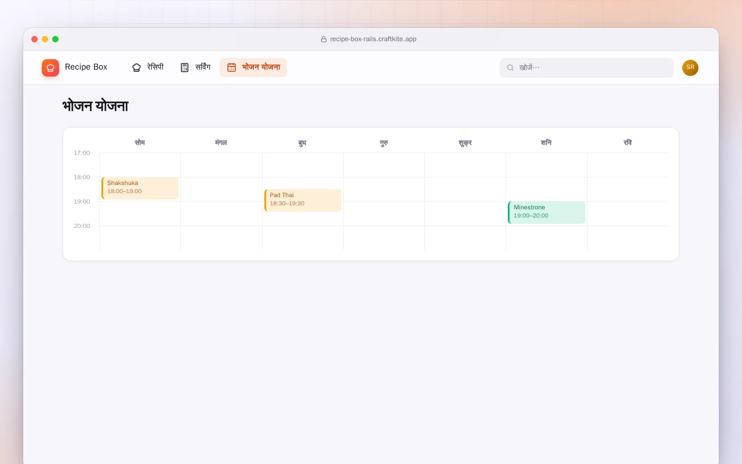Minimize the window with the yellow button

coord(45,39)
